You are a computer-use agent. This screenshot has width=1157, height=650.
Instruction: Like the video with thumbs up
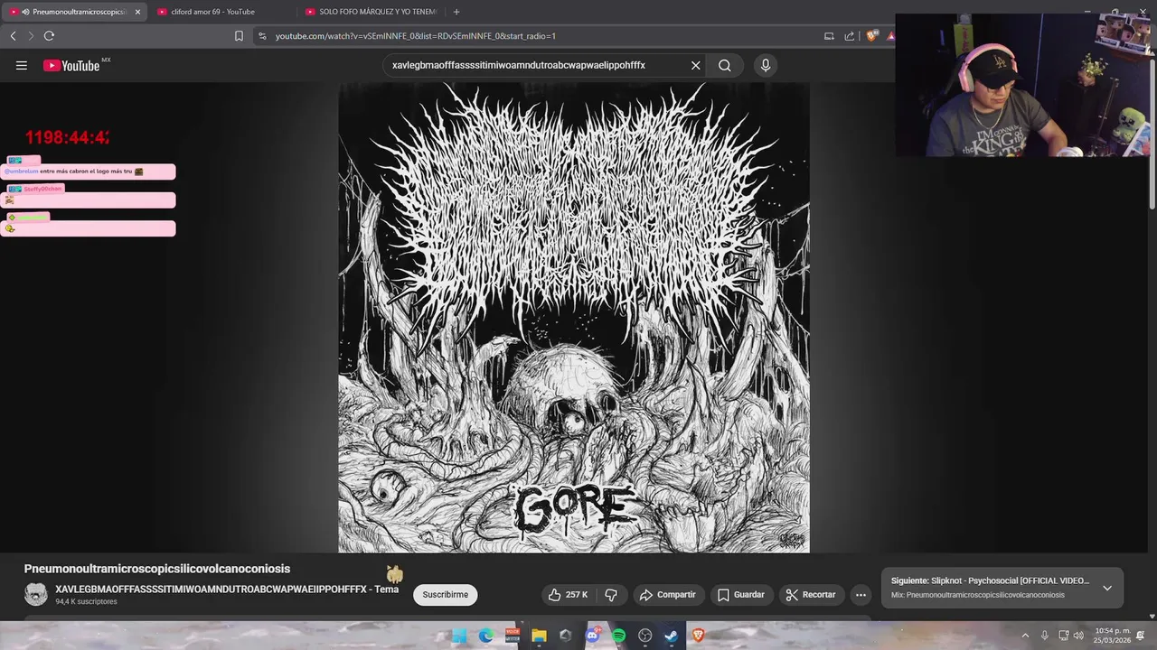[x=568, y=595]
